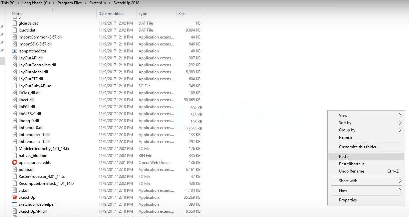The image size is (409, 217).
Task: Click the Opera icon of opensourcecredits
Action: click(x=14, y=163)
